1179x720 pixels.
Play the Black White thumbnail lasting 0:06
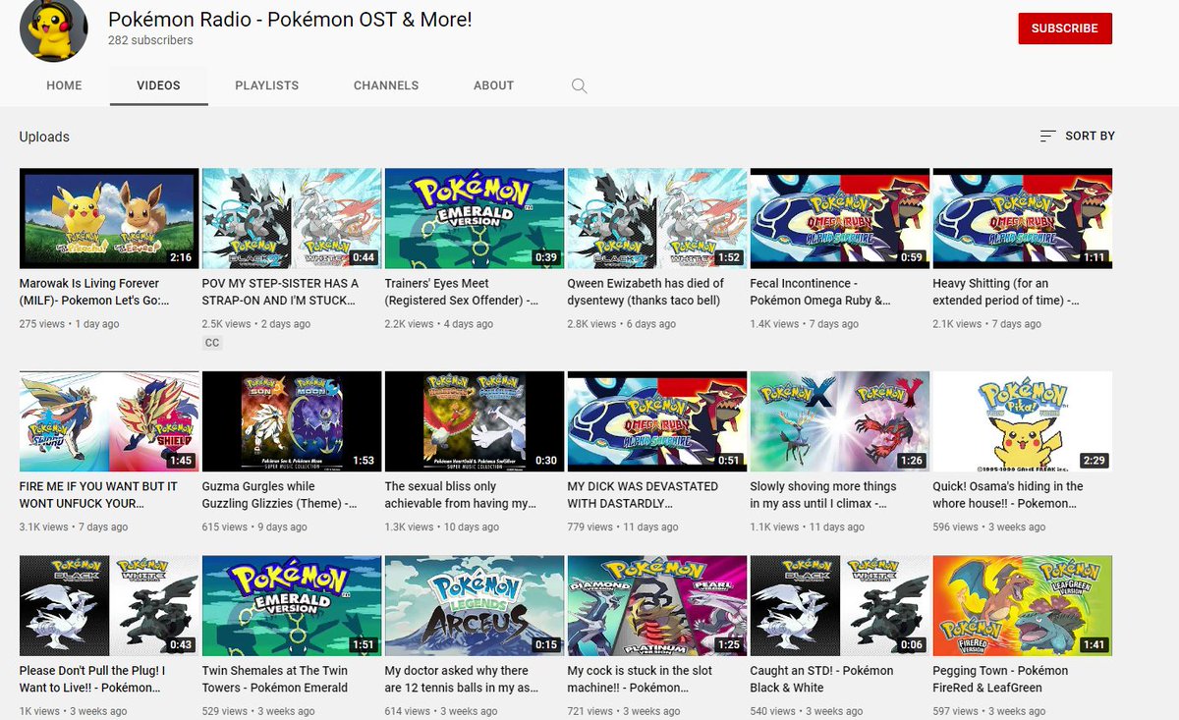coord(840,606)
